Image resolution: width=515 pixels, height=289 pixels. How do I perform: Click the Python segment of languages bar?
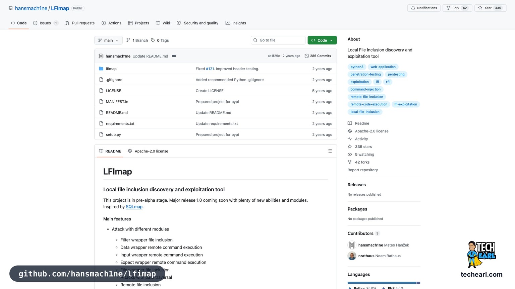pyautogui.click(x=382, y=283)
